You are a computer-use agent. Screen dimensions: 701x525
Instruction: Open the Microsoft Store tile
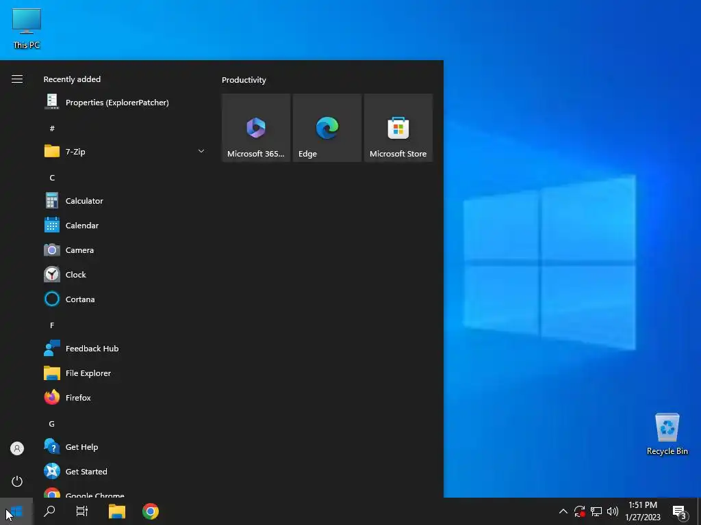[398, 128]
